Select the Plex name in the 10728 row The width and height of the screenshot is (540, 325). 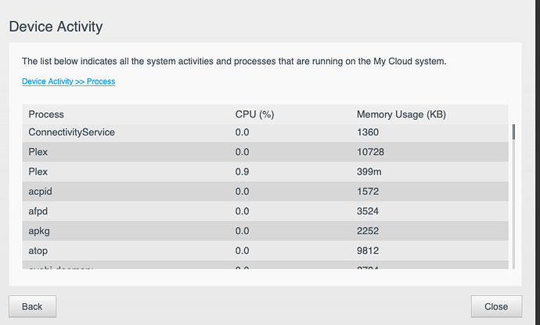coord(38,151)
